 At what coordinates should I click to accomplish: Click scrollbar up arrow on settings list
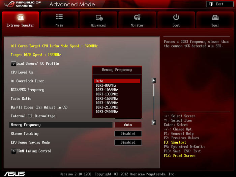click(x=154, y=81)
